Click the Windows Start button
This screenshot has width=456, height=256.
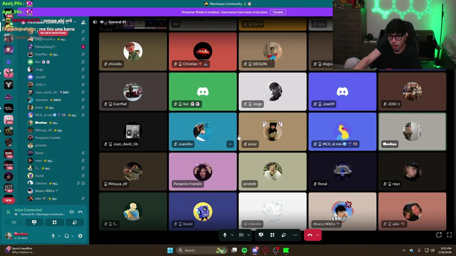click(x=170, y=250)
